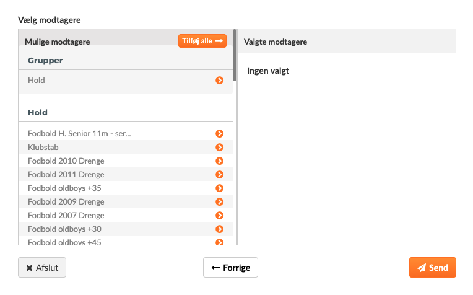
Task: Select the Fodbold 2010 Drenge row
Action: coord(126,161)
